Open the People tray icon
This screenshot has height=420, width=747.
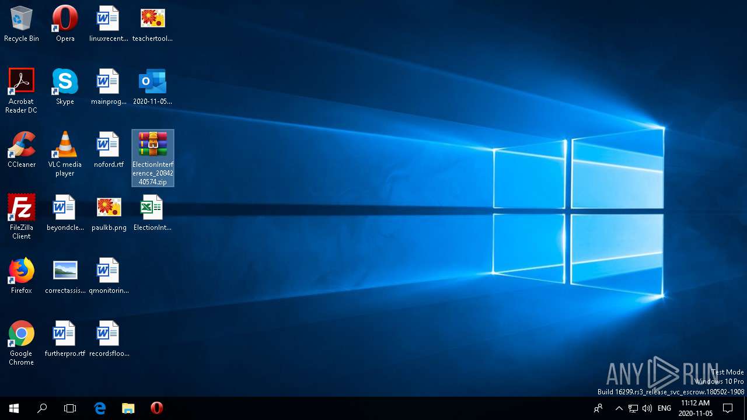(x=598, y=408)
